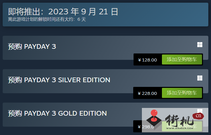Add PAYDAY 3 Silver Edition to cart
The image size is (211, 135).
(x=182, y=93)
